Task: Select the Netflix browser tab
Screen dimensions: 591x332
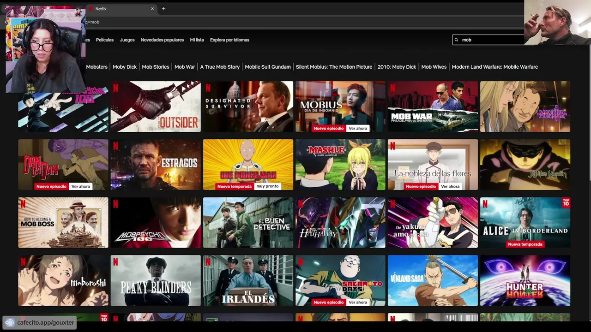Action: click(121, 9)
